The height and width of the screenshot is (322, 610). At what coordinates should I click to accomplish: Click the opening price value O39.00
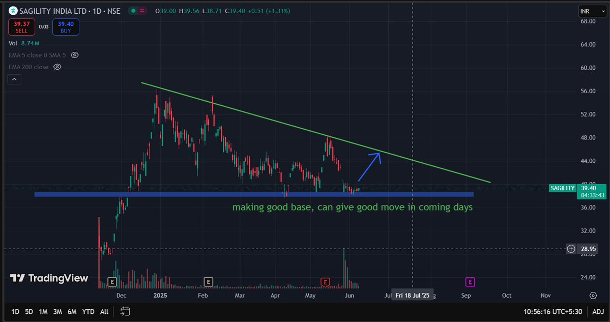[x=165, y=11]
